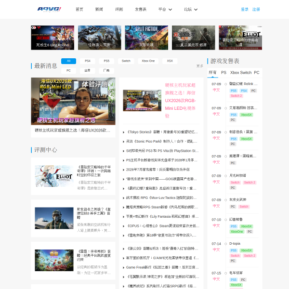Click the A9VG site logo
Viewport: 289px width, 289px height.
click(49, 9)
